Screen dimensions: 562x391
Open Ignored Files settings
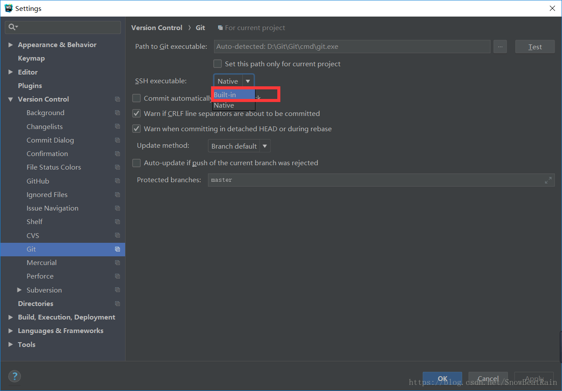click(47, 194)
